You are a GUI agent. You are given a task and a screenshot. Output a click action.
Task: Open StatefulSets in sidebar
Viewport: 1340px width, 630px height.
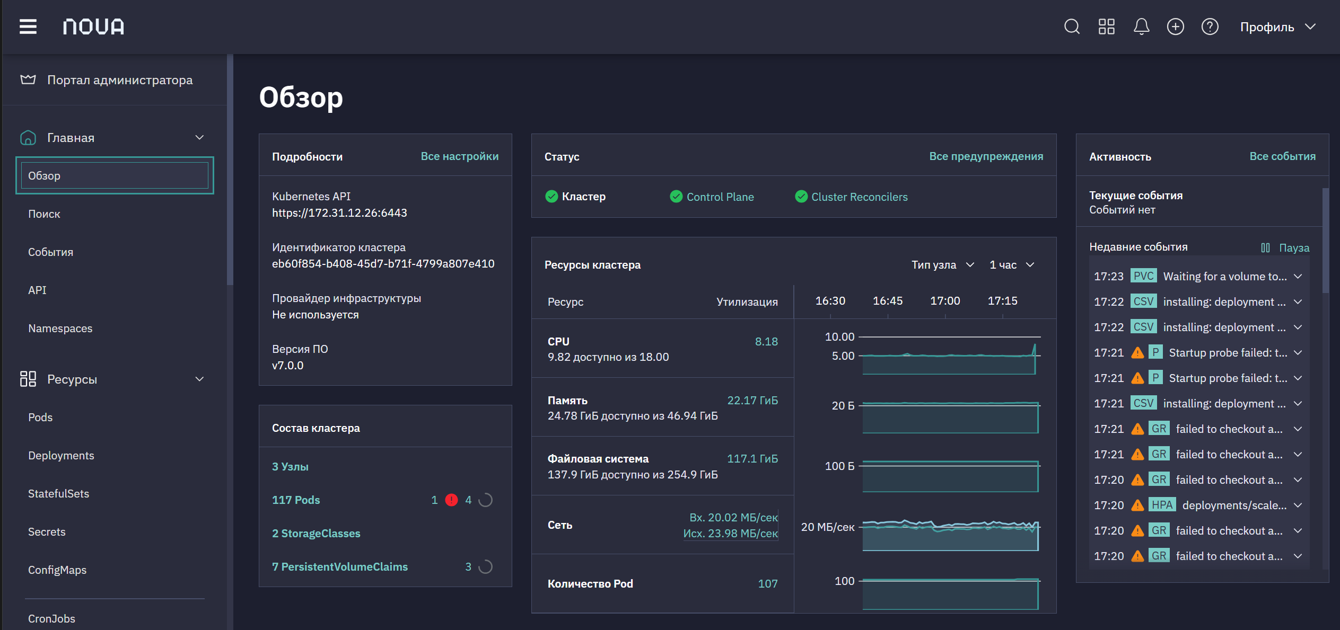point(58,494)
